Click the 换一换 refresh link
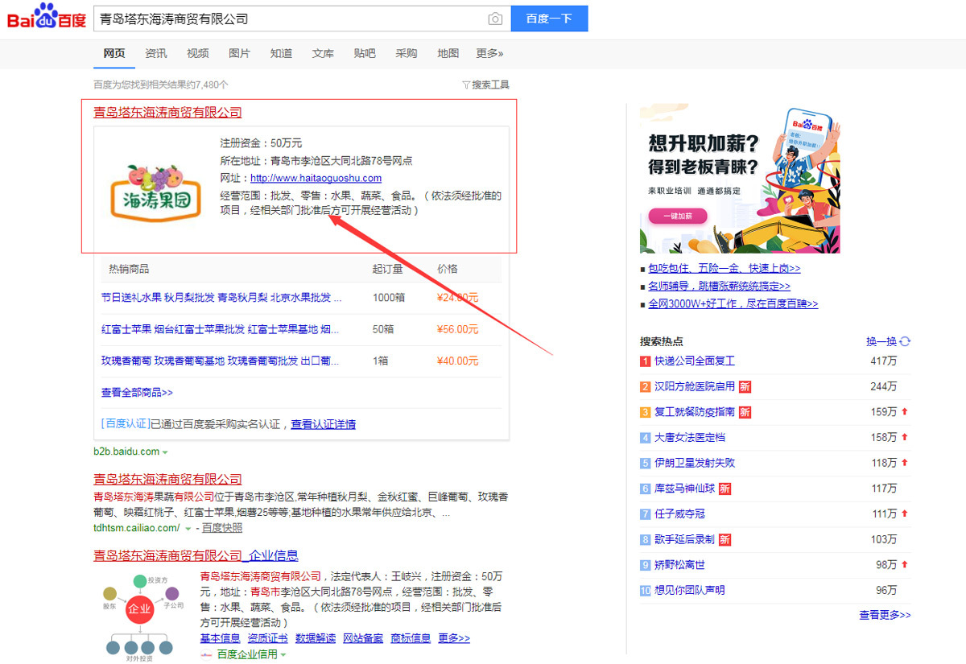Image resolution: width=966 pixels, height=664 pixels. [881, 341]
